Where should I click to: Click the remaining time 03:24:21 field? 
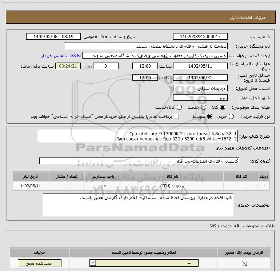click(68, 66)
